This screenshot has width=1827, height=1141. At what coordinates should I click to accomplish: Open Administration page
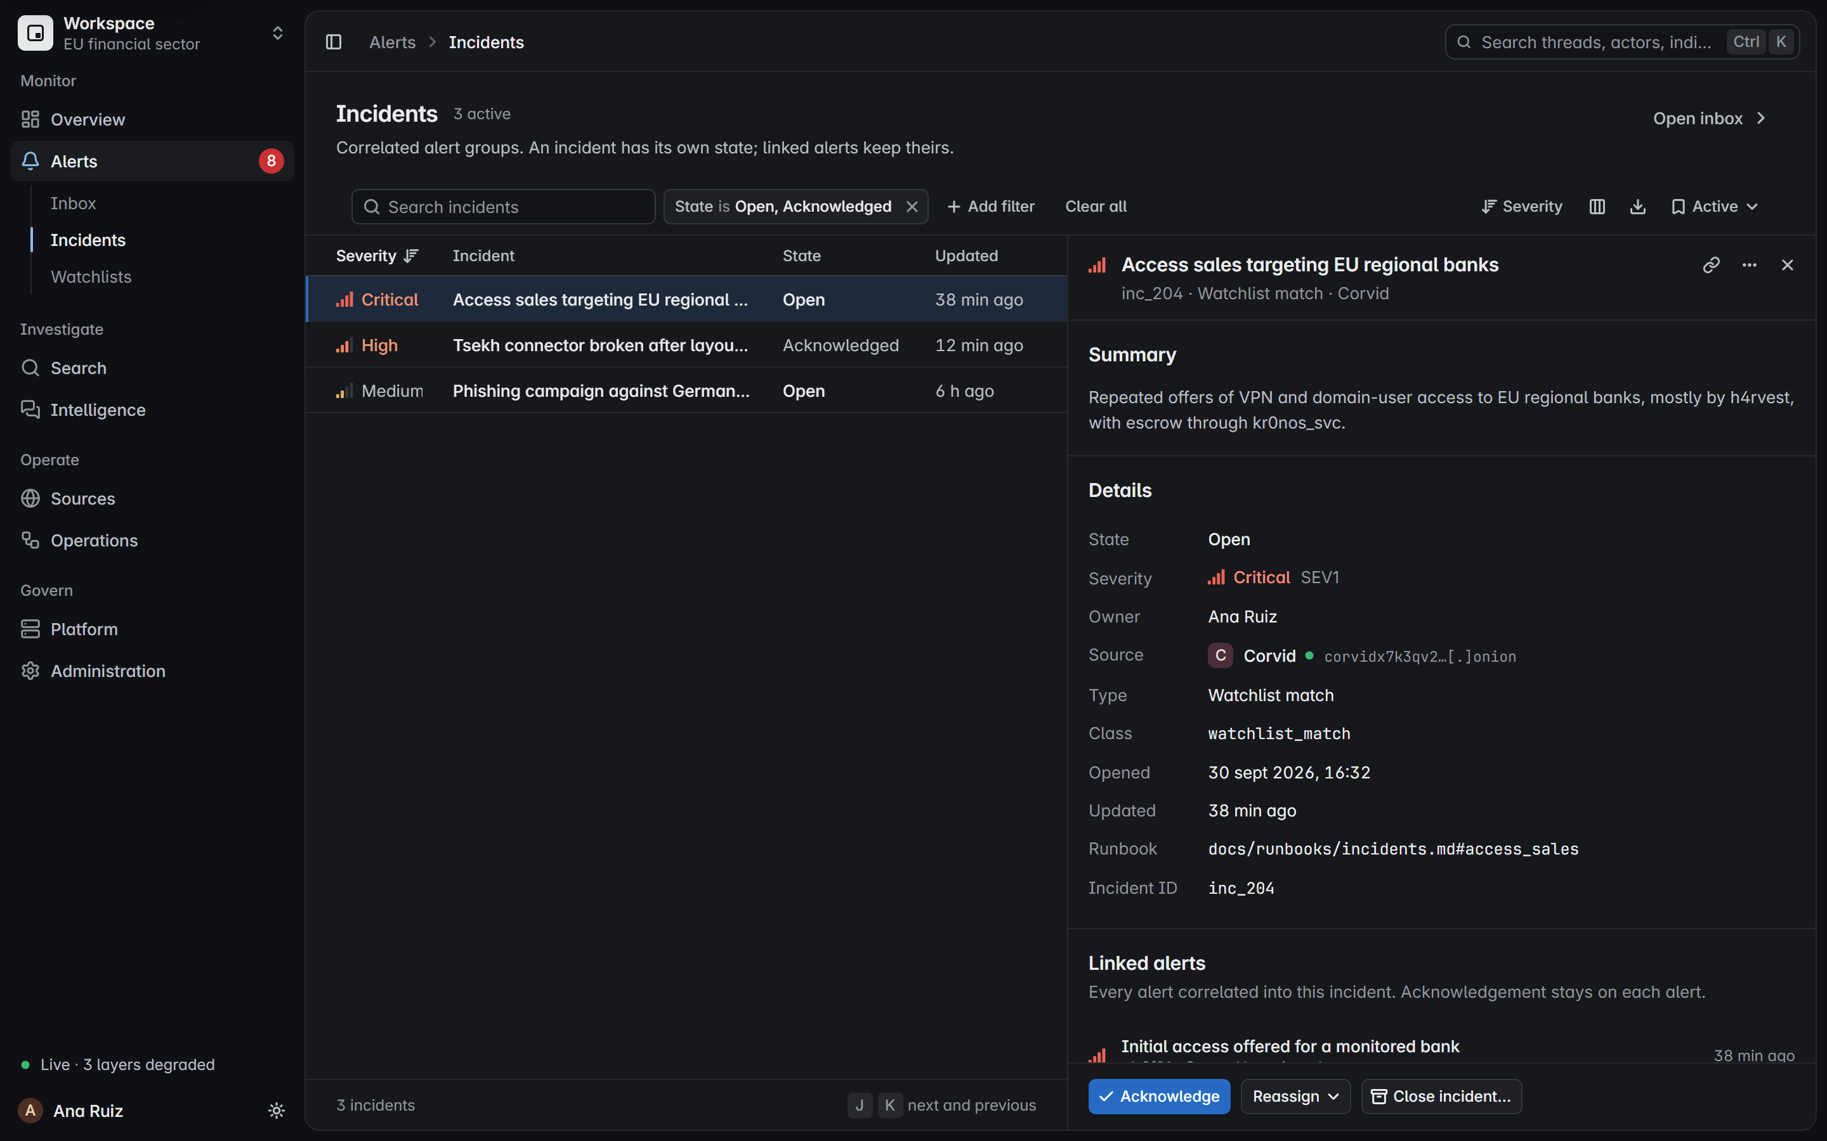[x=152, y=671]
